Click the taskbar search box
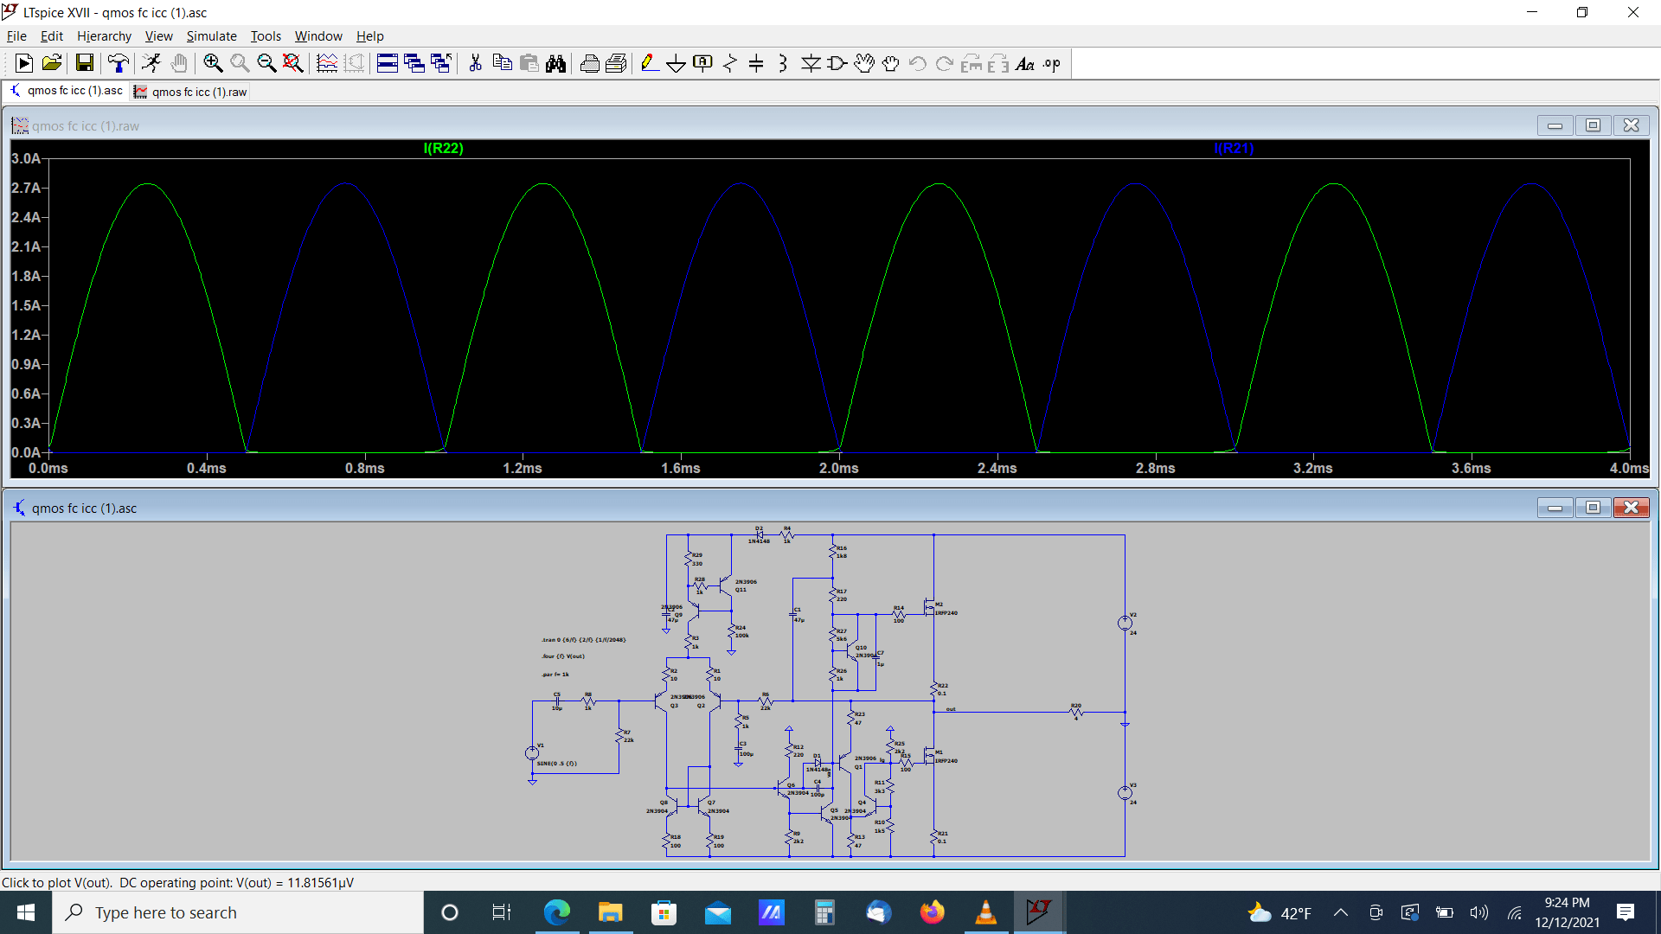1661x934 pixels. [238, 912]
